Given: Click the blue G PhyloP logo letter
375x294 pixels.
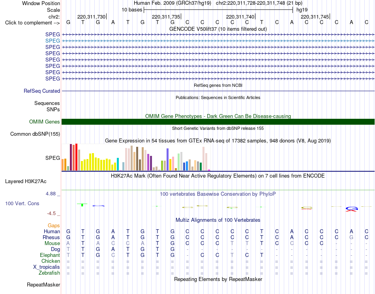Looking at the screenshot, I should [352, 209].
